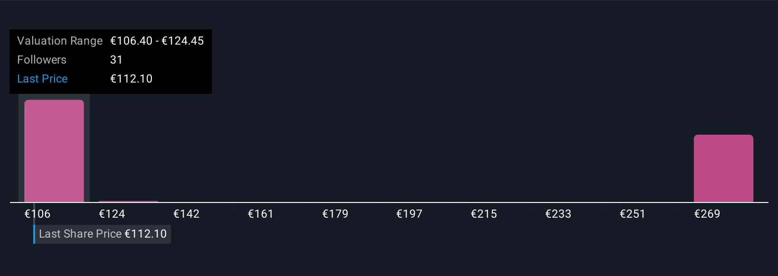Screen dimensions: 778x276
Task: Click the €215 axis label
Action: coord(484,214)
